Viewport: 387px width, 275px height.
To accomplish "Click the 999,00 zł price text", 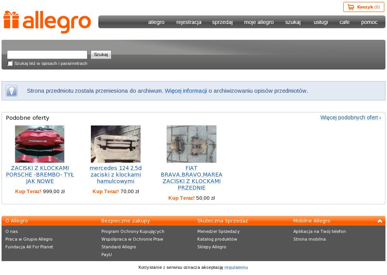I will [x=54, y=192].
